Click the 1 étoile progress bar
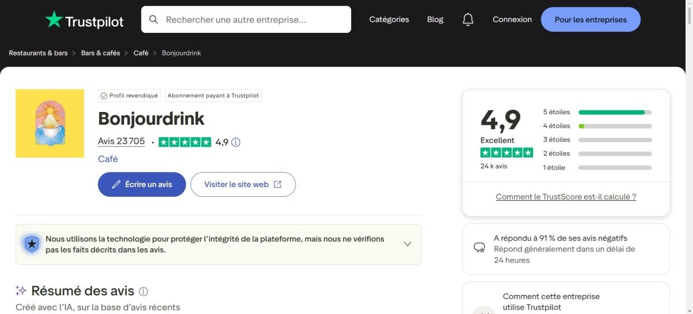The width and height of the screenshot is (693, 314). point(615,167)
